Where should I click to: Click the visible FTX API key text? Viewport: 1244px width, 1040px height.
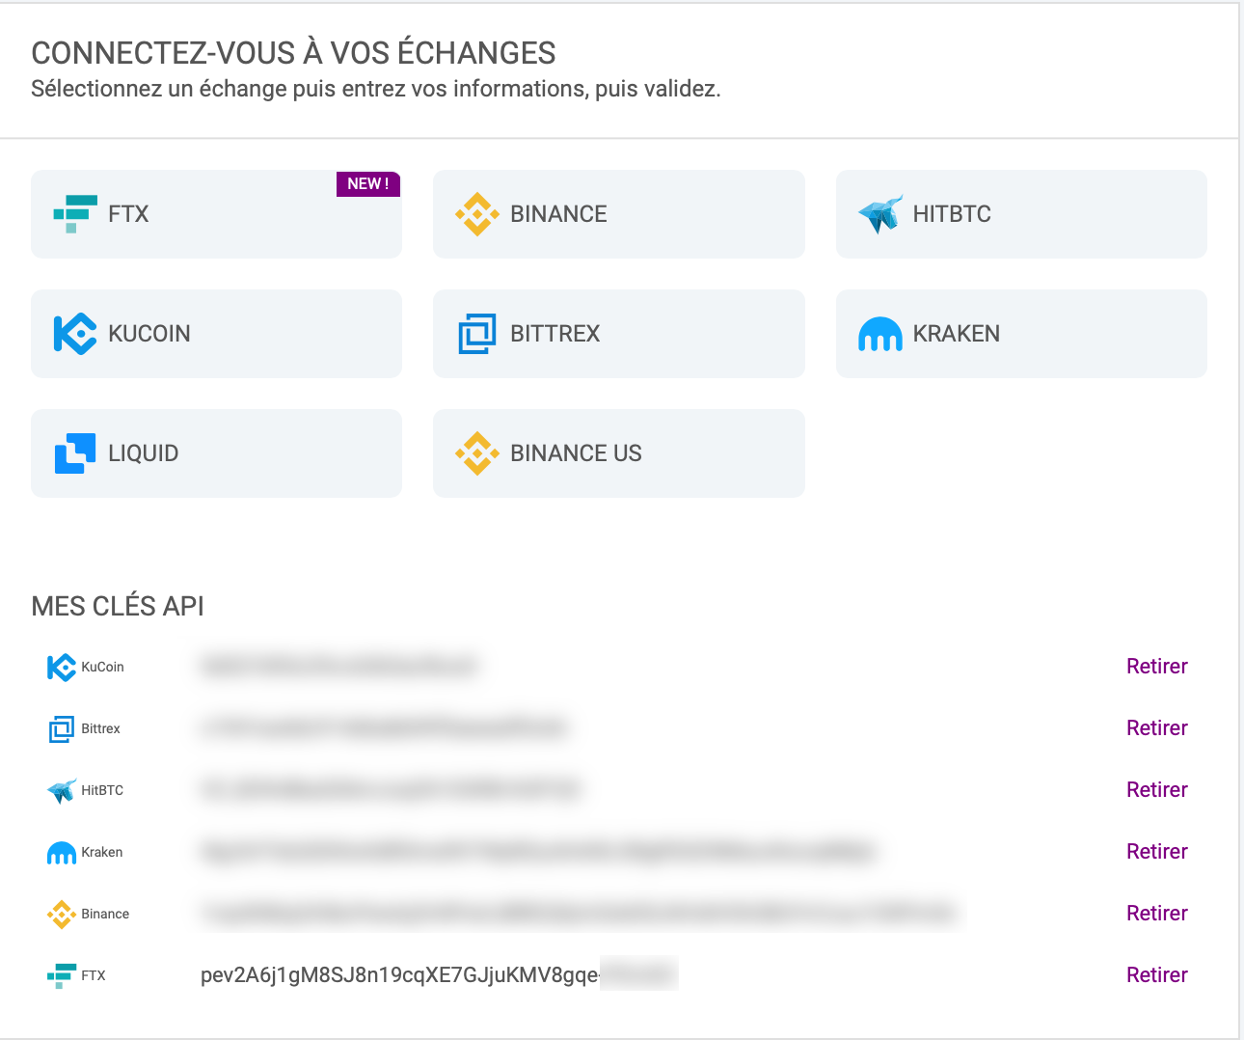point(399,975)
